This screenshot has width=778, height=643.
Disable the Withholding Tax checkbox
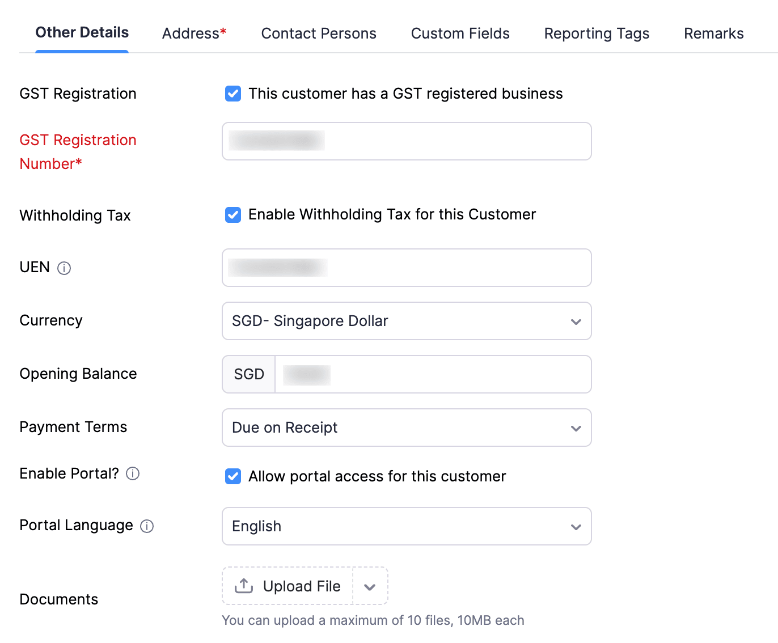pyautogui.click(x=233, y=215)
